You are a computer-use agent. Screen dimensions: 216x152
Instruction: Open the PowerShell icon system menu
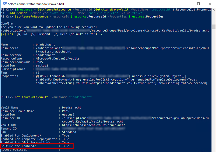click(x=5, y=4)
